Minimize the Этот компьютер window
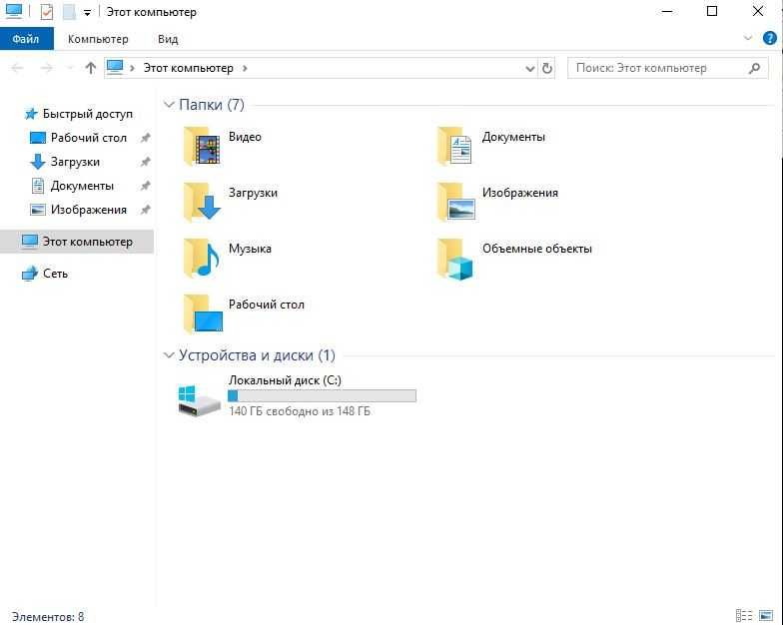 point(667,11)
